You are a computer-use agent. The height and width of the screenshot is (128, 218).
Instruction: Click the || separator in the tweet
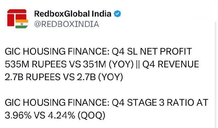pos(138,64)
